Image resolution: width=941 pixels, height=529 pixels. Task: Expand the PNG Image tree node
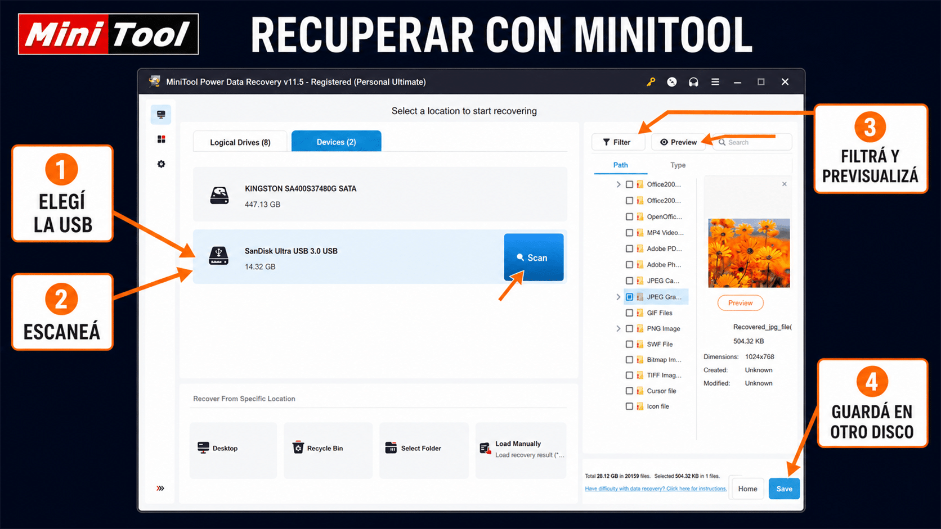coord(619,328)
